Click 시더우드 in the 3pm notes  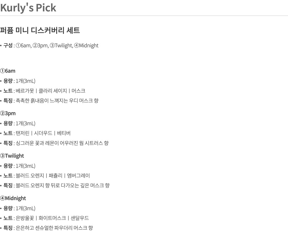[x=43, y=133]
